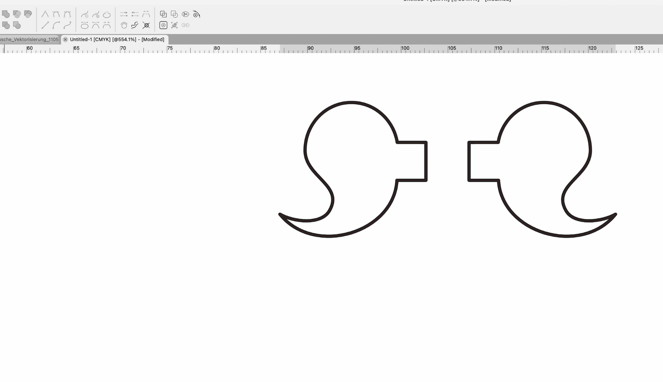Click the scissors cut path icon
663x382 pixels.
click(185, 14)
